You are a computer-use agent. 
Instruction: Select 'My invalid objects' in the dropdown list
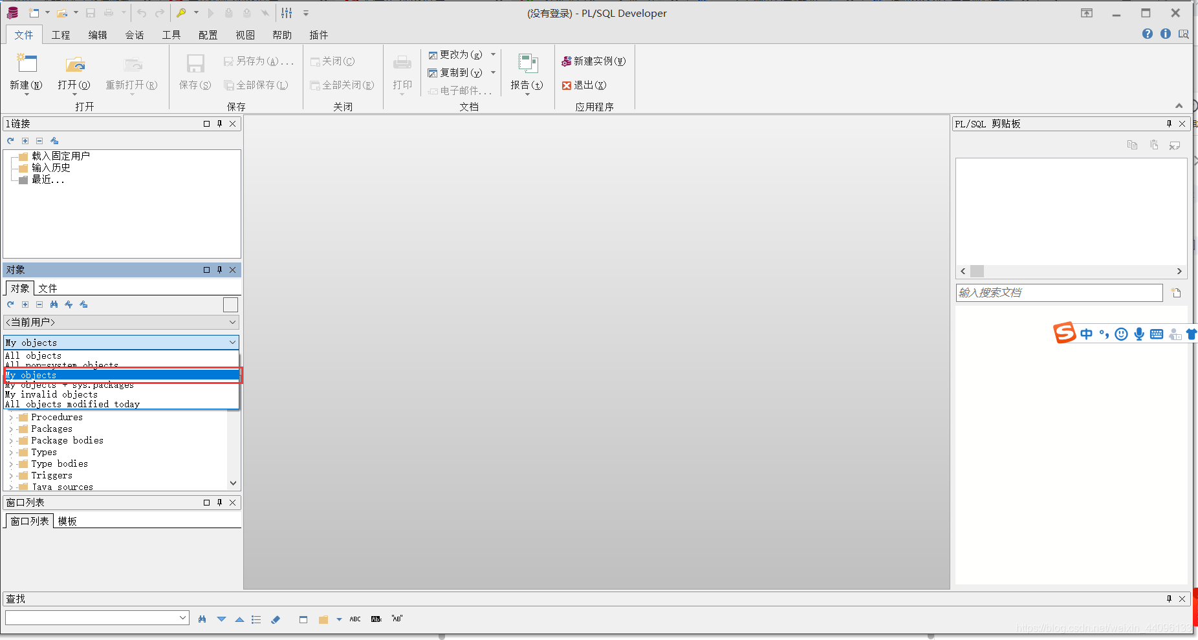(x=122, y=394)
